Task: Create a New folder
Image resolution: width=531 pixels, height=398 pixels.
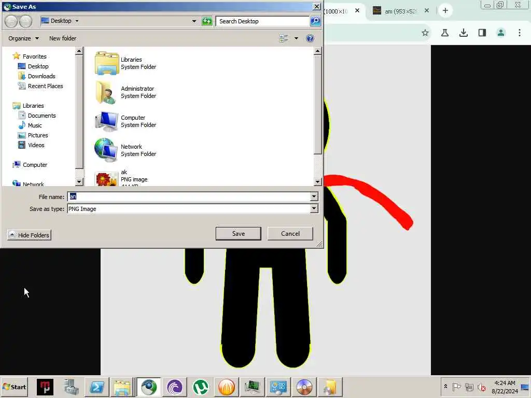Action: coord(63,38)
